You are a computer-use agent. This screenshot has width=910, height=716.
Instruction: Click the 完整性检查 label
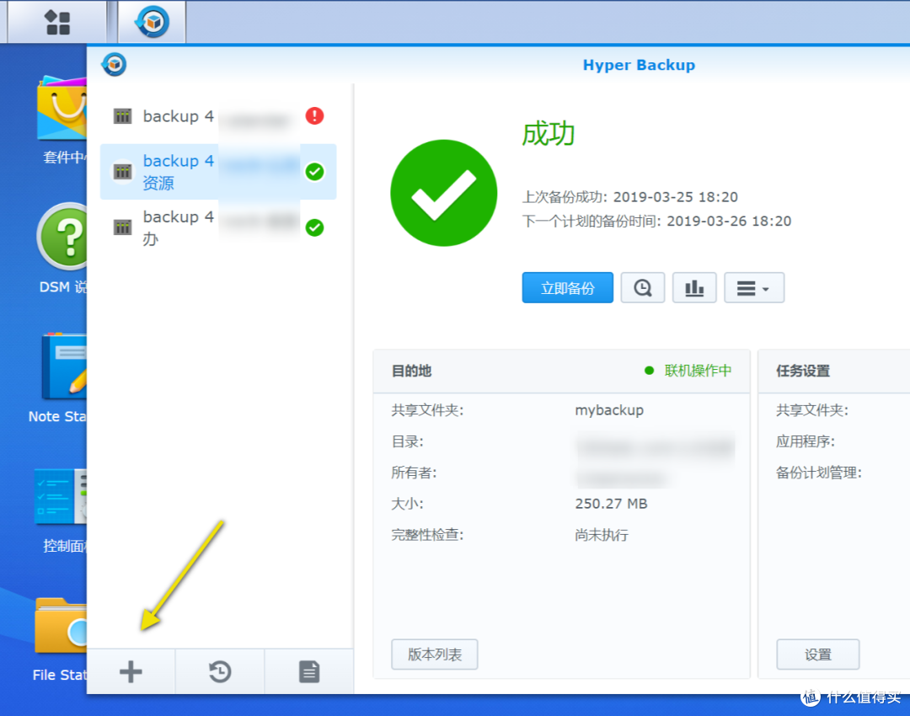(x=427, y=535)
